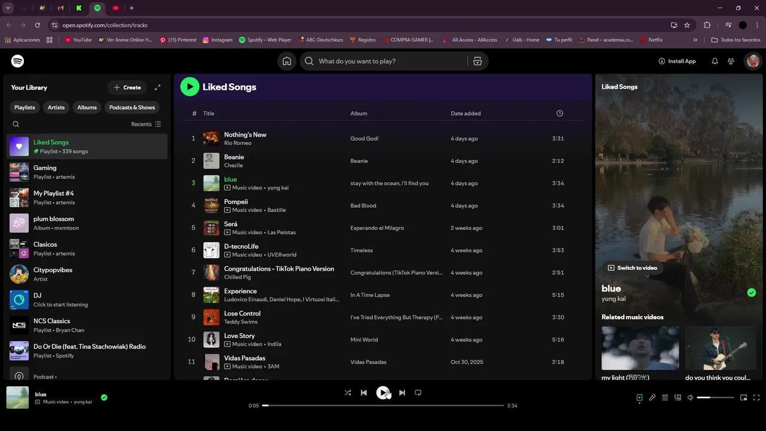Open yung kai artist link in right panel

613,299
